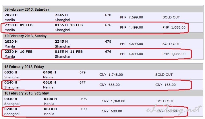Click the eLeXing.net watermark
The height and width of the screenshot is (119, 205).
pyautogui.click(x=173, y=109)
